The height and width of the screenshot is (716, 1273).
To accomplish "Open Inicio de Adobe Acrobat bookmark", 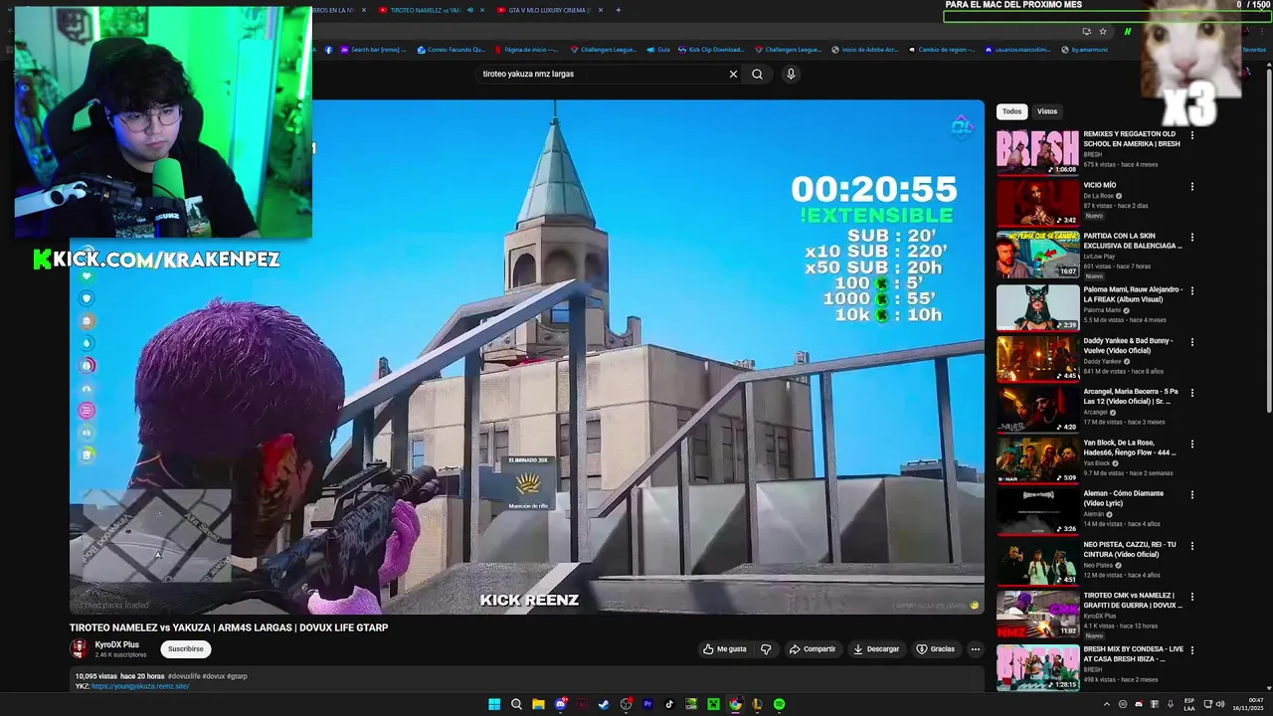I will [864, 49].
